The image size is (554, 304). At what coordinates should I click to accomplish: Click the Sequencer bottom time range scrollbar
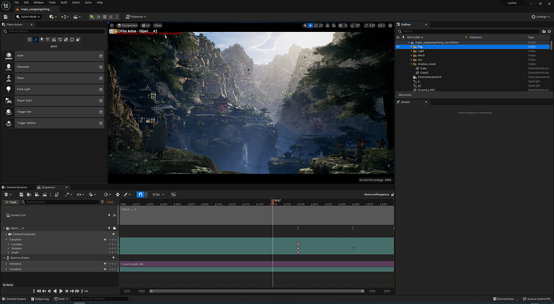pyautogui.click(x=256, y=291)
